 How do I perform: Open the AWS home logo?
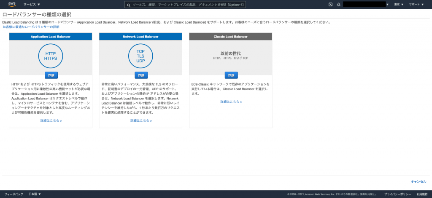point(12,4)
